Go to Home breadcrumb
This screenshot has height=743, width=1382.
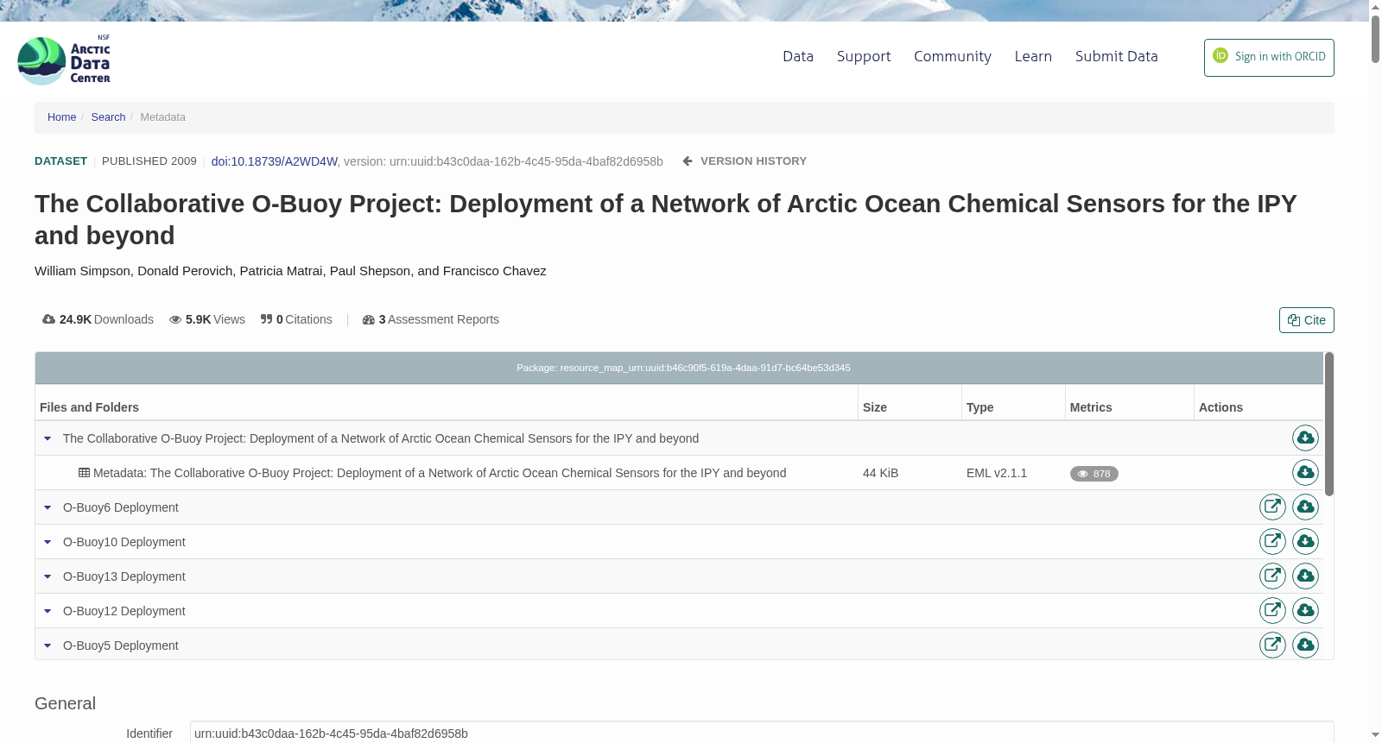tap(61, 117)
